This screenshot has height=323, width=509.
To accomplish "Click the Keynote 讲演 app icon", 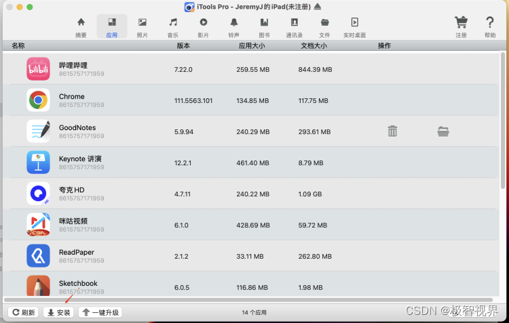I will (38, 163).
